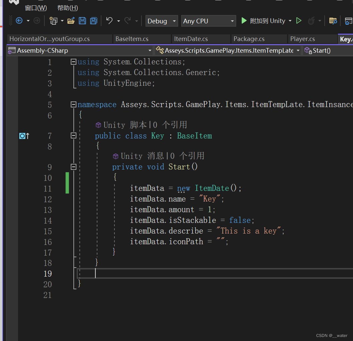Image resolution: width=353 pixels, height=341 pixels.
Task: Click the itemData.iconPath assignment line
Action: (179, 242)
